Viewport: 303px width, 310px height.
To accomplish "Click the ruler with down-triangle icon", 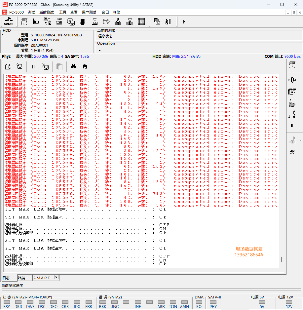I will point(95,21).
